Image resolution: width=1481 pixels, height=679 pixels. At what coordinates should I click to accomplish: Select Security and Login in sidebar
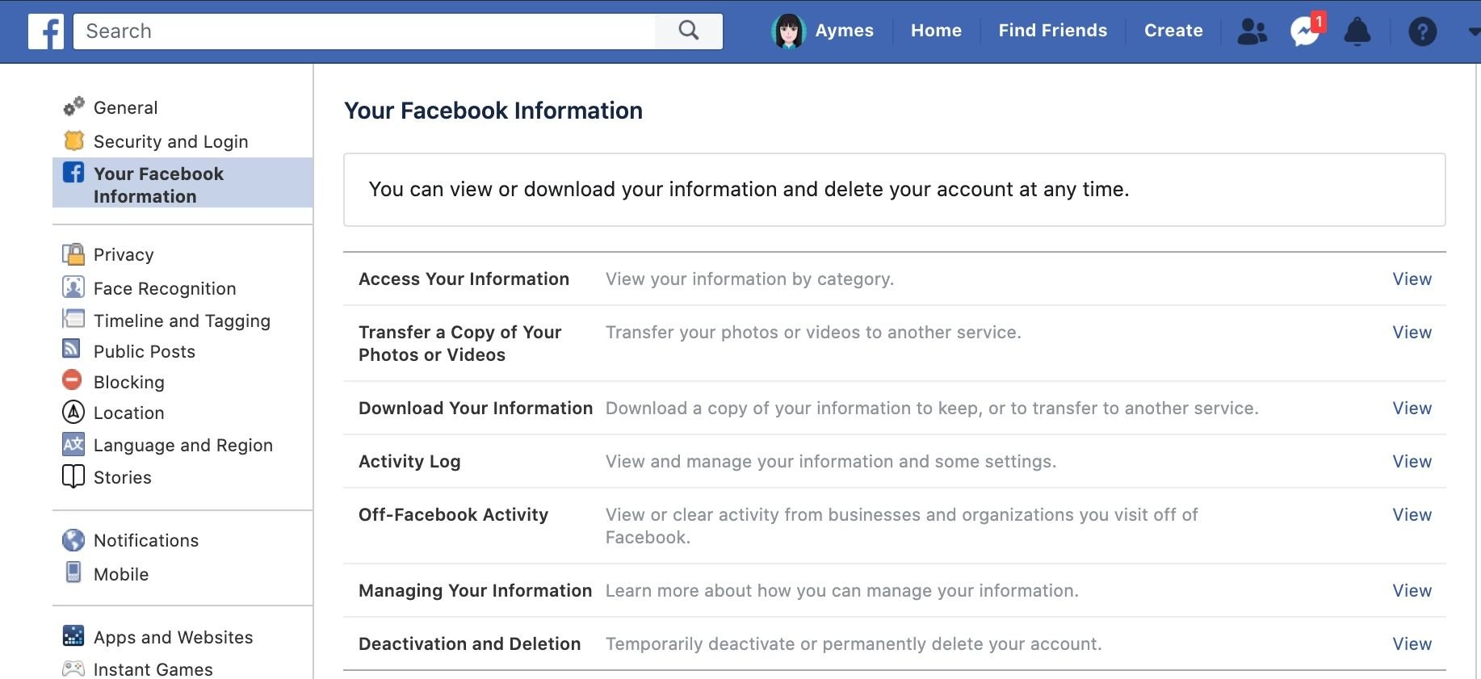click(170, 141)
